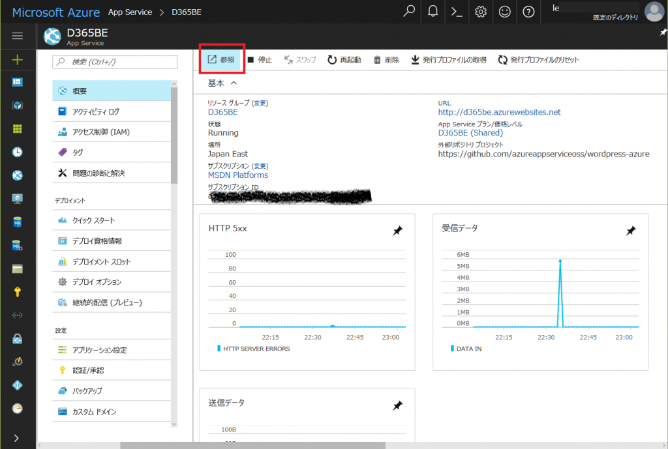Click the 再起動 (Restart) toolbar button
Screen dimensions: 668x449
pos(344,60)
